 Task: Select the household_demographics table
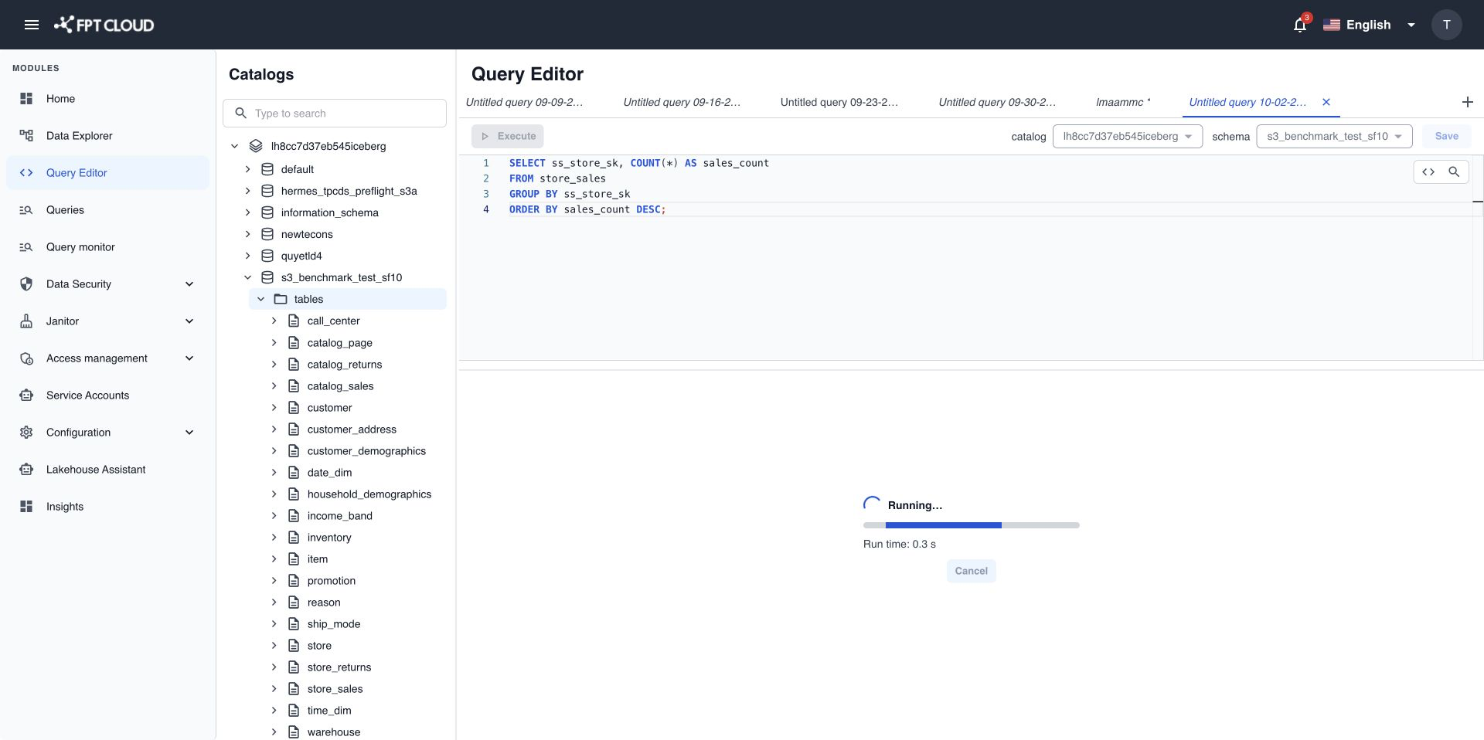[369, 494]
